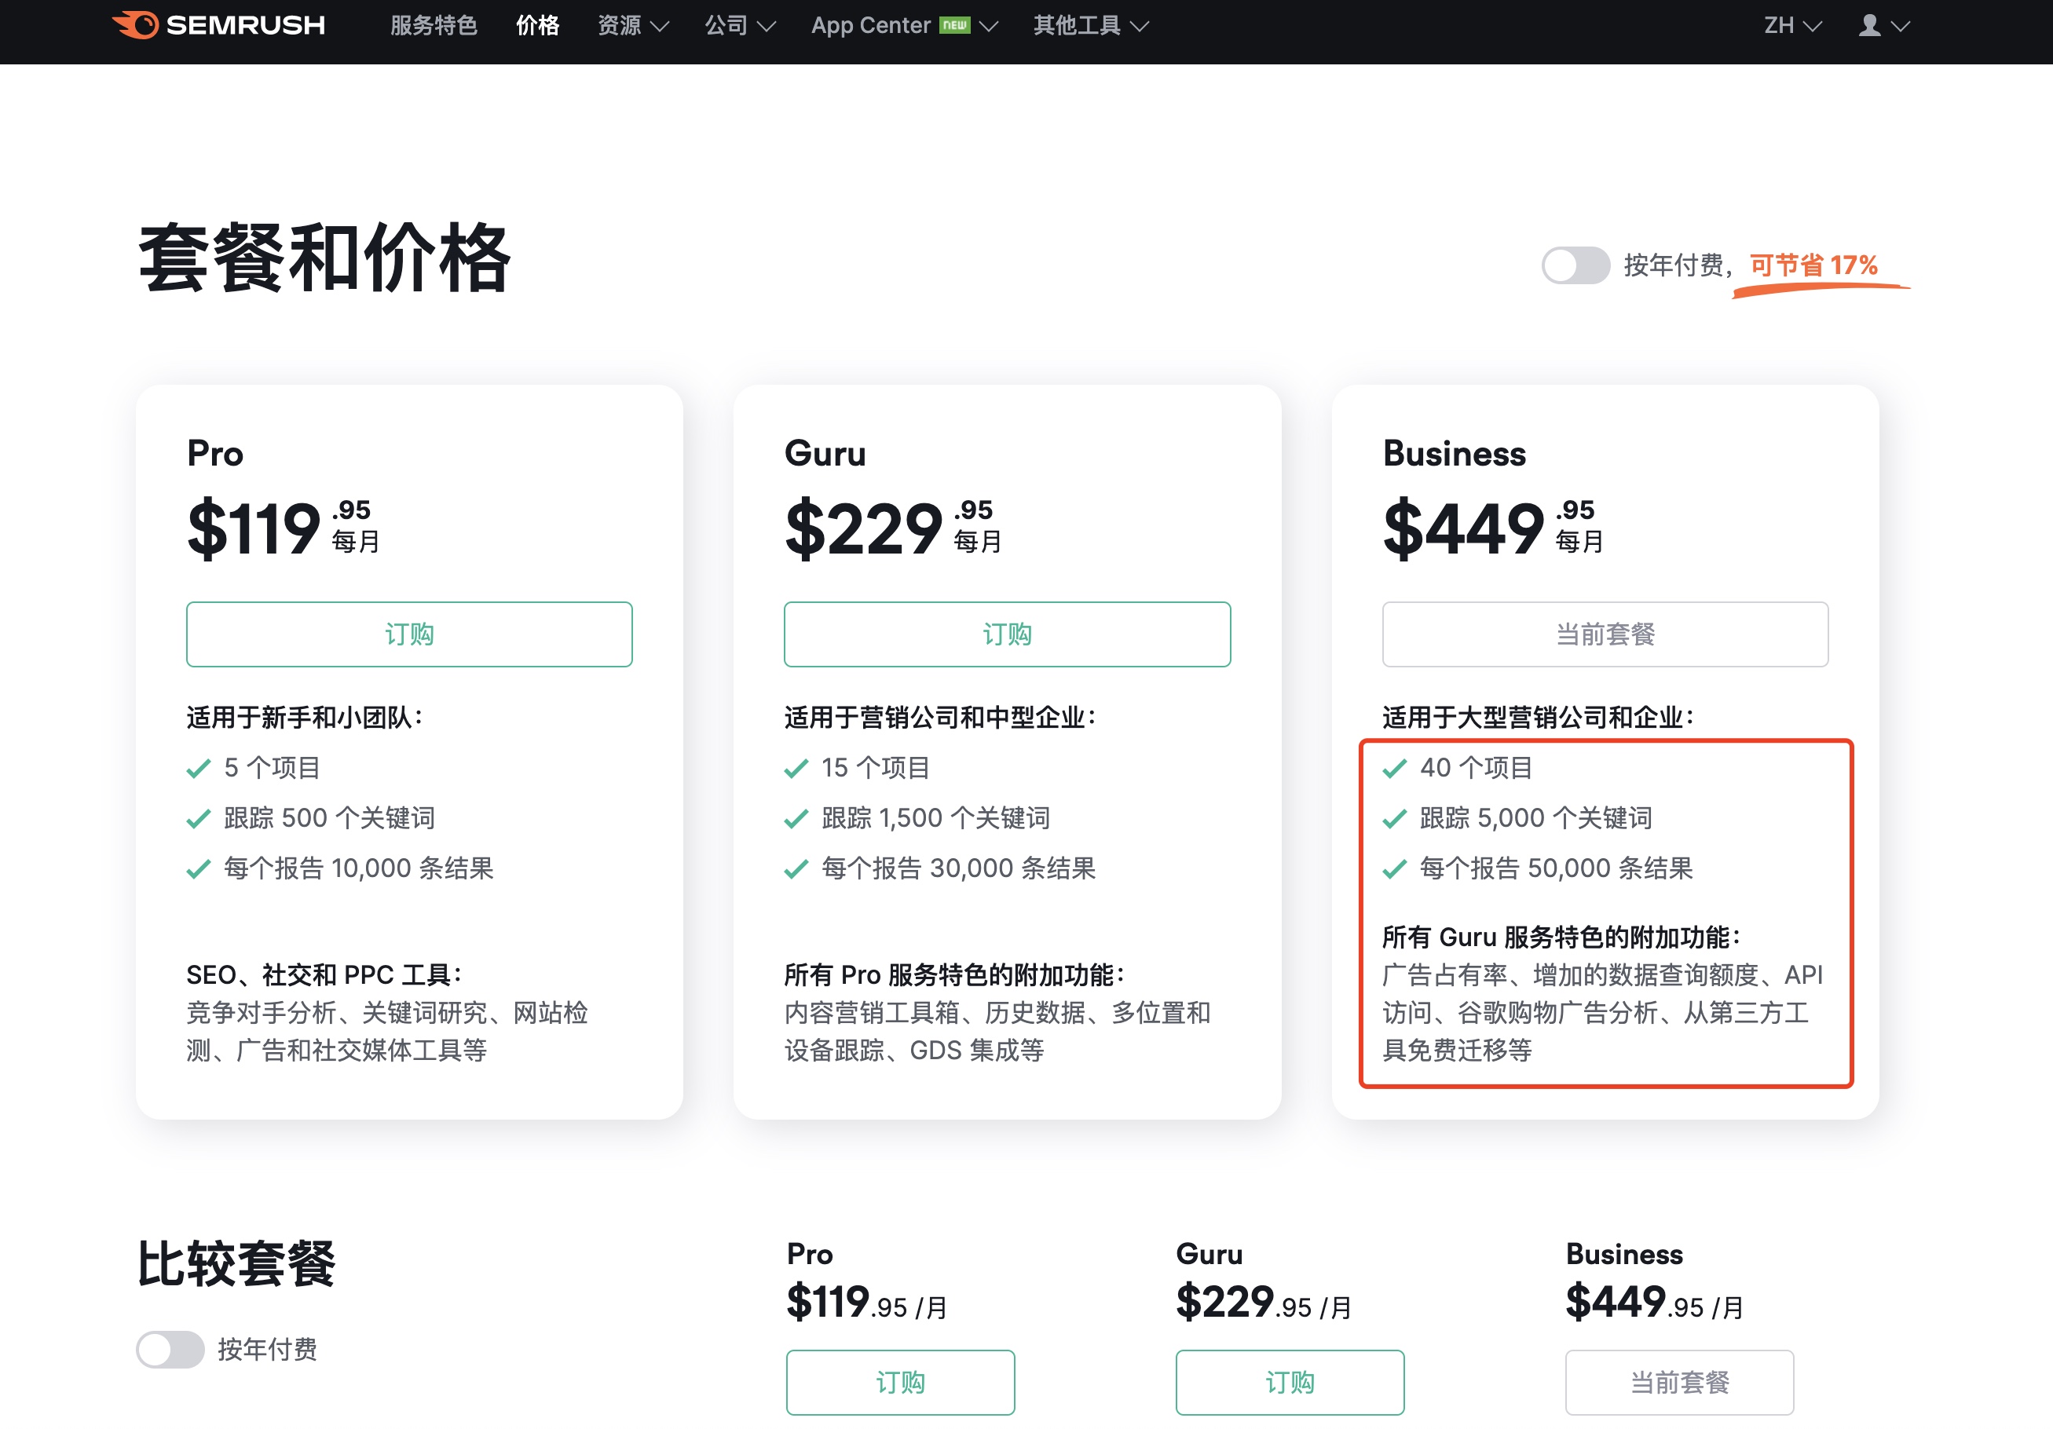Open the user account icon
This screenshot has width=2053, height=1429.
point(1868,25)
